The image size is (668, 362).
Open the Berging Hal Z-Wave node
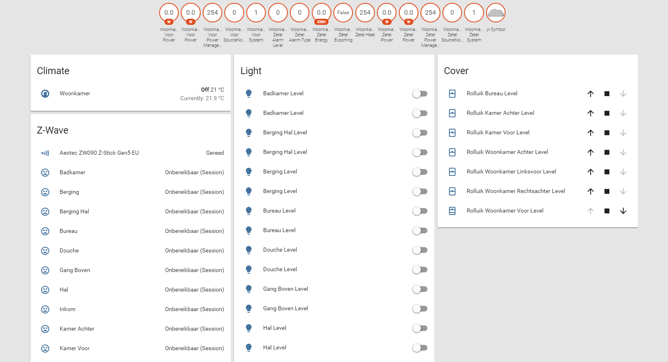[x=74, y=211]
